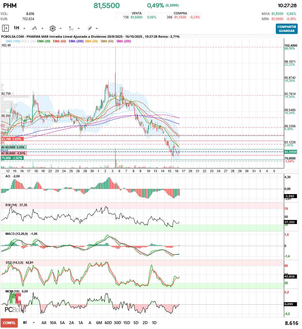Click the MOM value tag 0,099
The image size is (302, 329).
point(290,304)
